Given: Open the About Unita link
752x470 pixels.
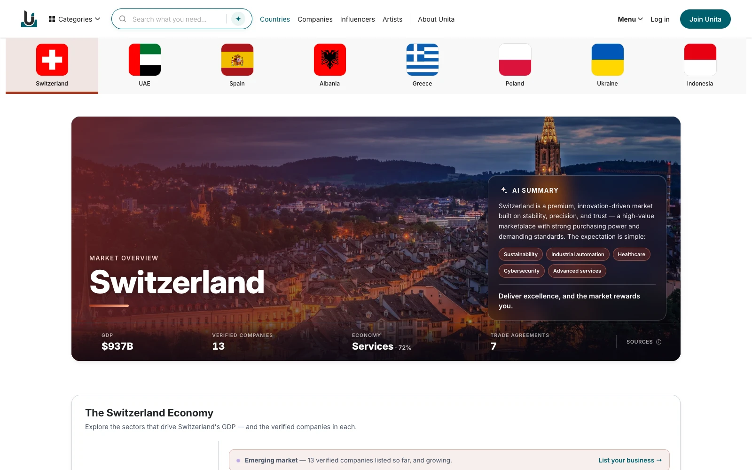Looking at the screenshot, I should click(436, 19).
